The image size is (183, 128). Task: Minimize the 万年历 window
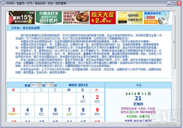[169, 3]
